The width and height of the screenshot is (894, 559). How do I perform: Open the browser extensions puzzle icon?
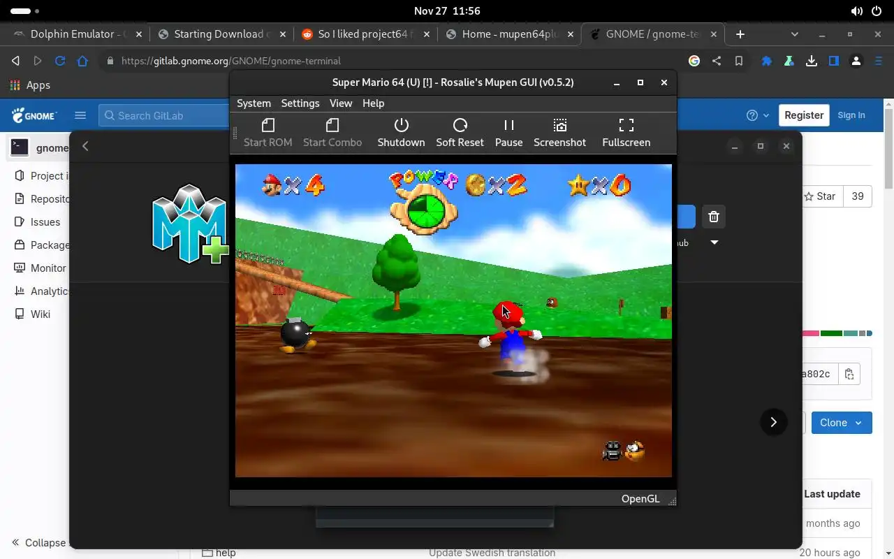click(x=767, y=61)
